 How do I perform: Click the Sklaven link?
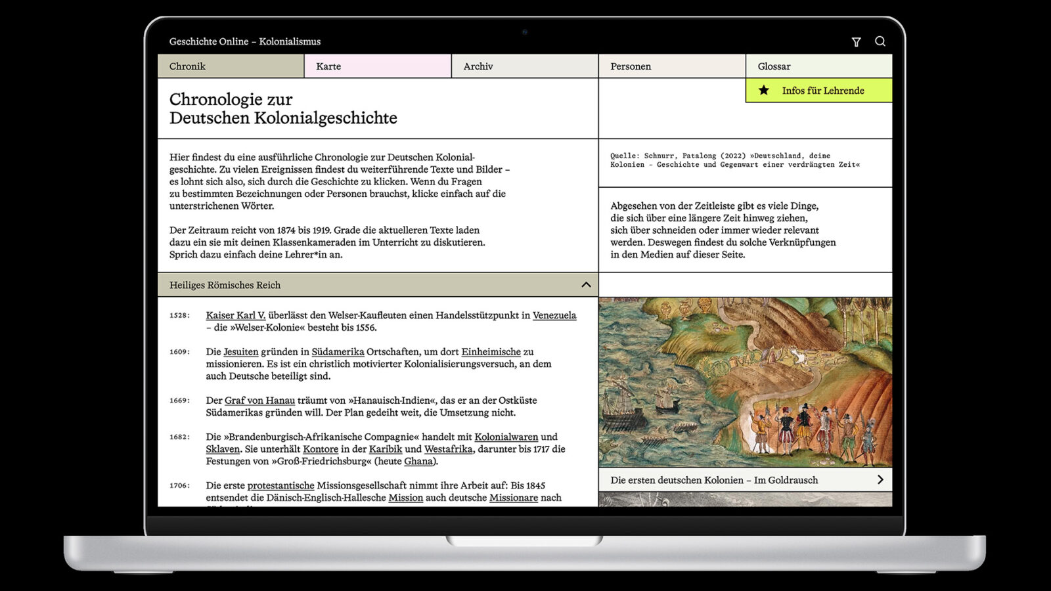point(223,449)
